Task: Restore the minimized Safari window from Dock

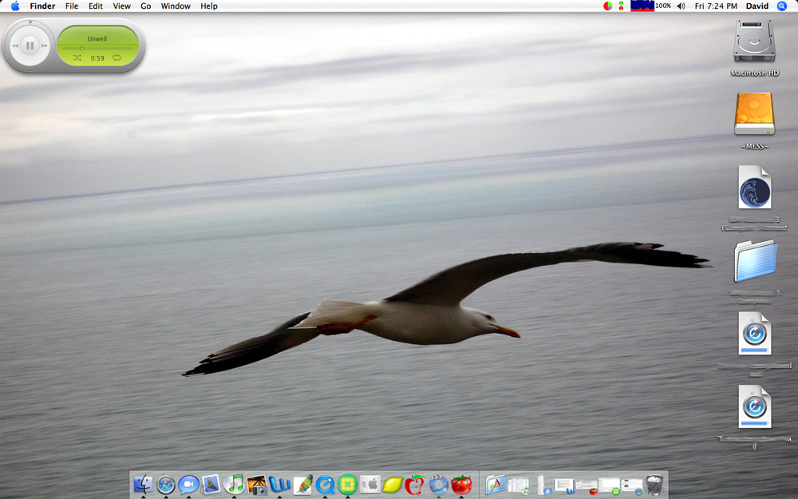Action: 632,486
